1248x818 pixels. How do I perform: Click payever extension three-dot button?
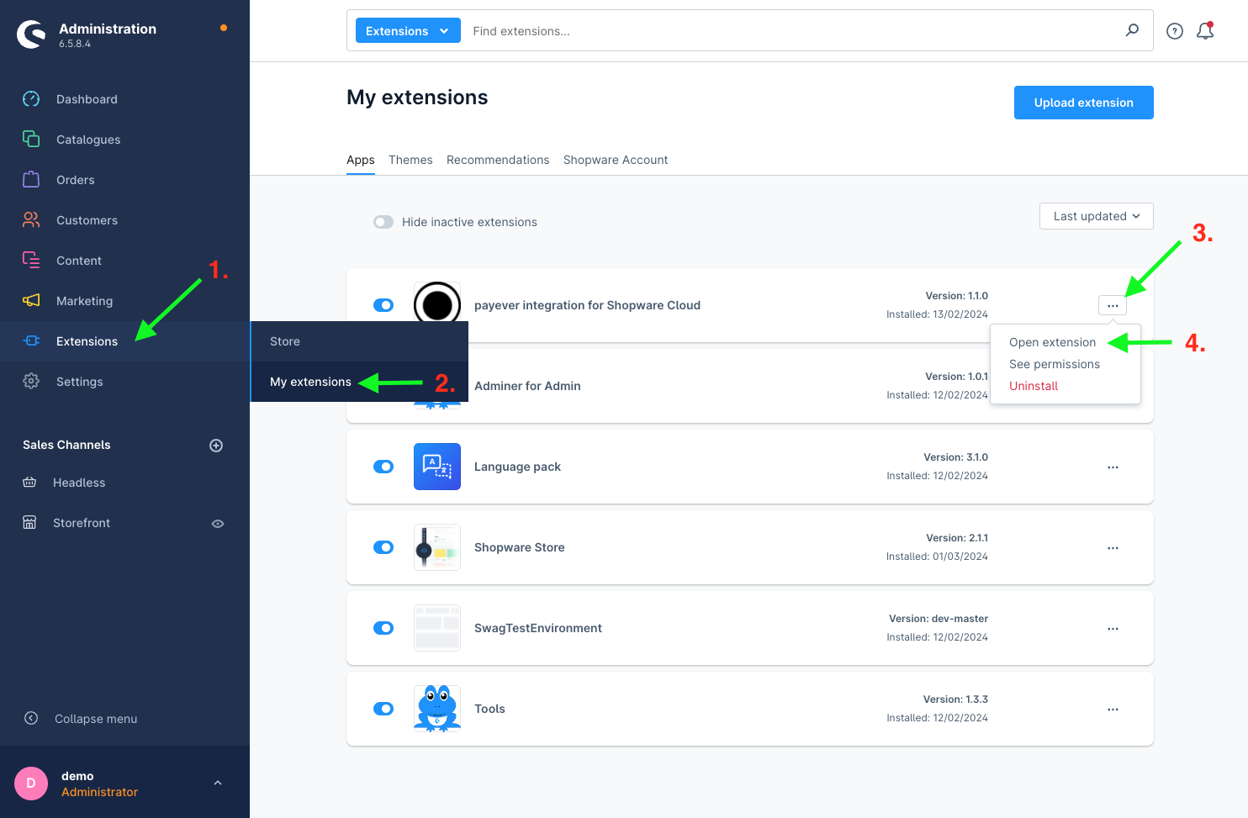pyautogui.click(x=1113, y=306)
